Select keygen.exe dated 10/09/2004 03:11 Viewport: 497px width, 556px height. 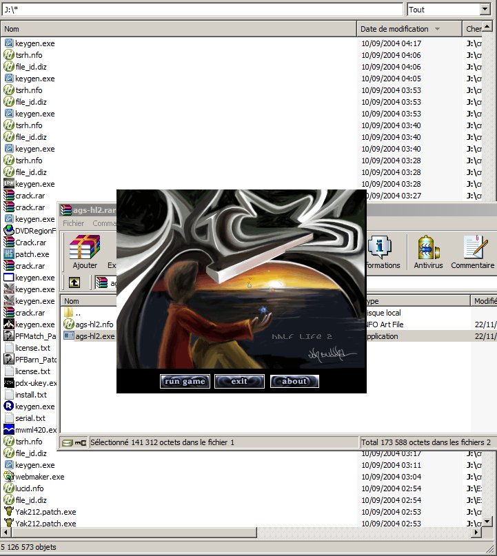pos(30,465)
